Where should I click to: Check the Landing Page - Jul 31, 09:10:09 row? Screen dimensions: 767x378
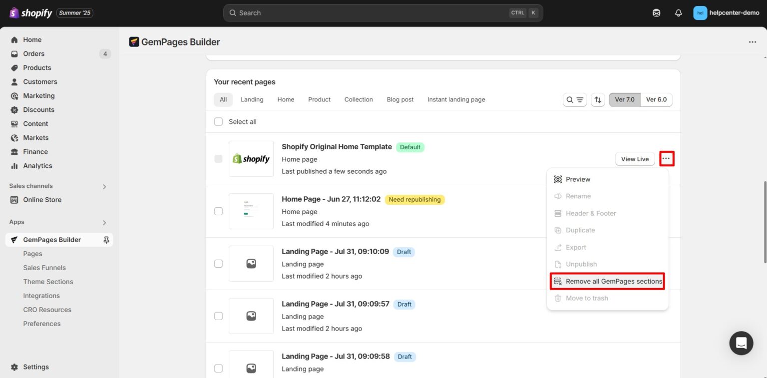(x=218, y=263)
